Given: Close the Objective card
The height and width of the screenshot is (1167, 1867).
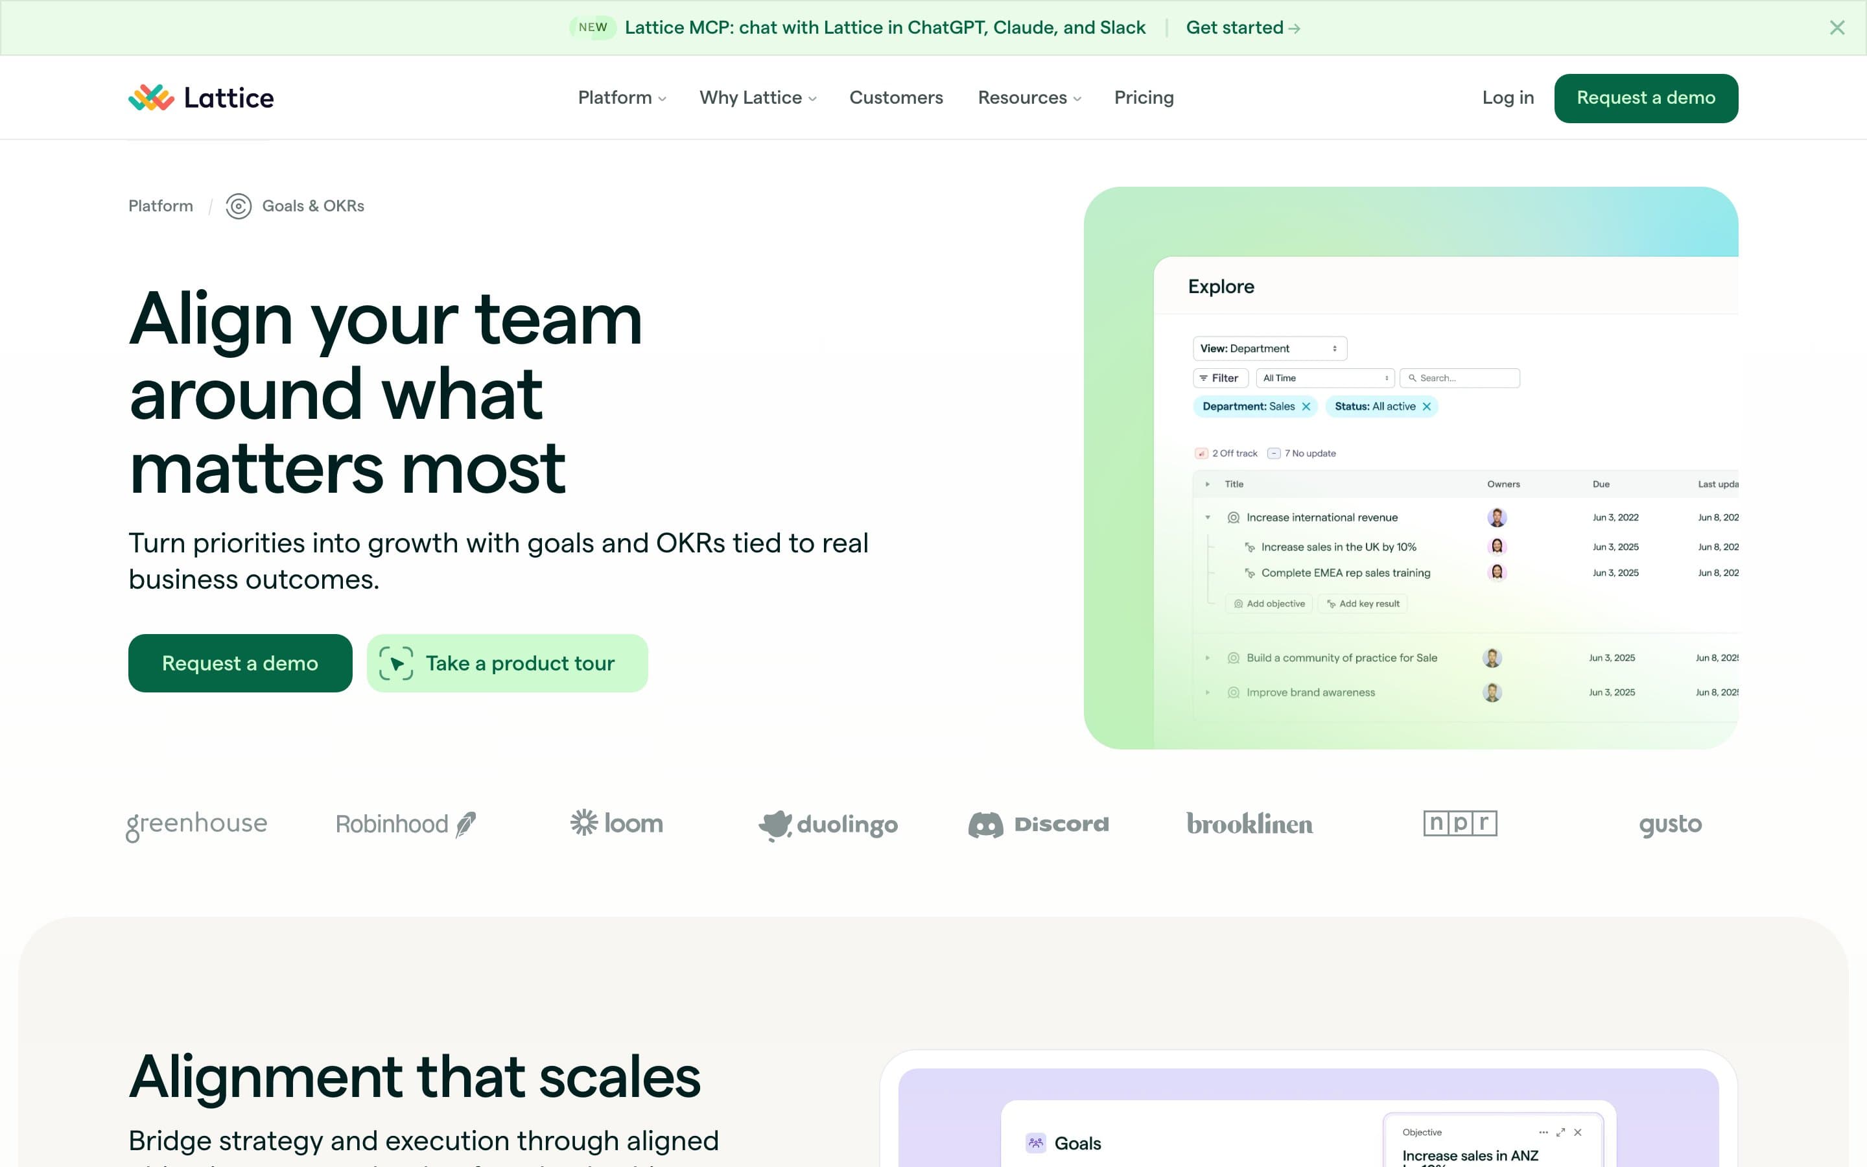Looking at the screenshot, I should click(x=1578, y=1132).
